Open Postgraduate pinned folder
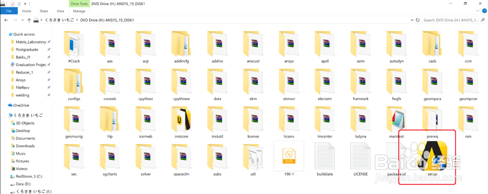Screen dimensions: 488x194 click(x=27, y=49)
